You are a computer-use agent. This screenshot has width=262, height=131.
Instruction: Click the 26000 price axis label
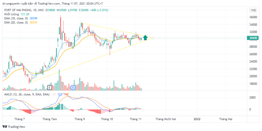(253, 54)
